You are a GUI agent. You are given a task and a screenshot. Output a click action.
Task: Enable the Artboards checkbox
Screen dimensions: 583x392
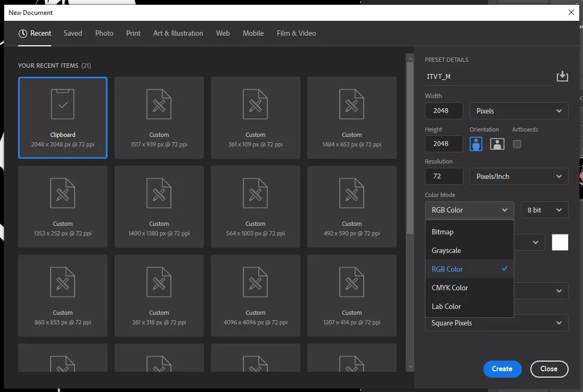(516, 144)
